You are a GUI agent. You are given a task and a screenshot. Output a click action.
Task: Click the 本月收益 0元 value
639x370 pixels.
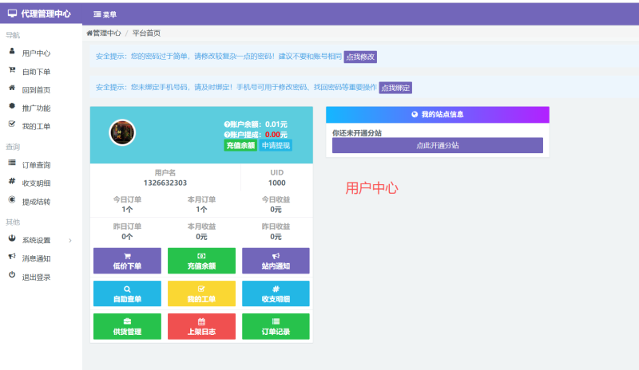point(201,237)
